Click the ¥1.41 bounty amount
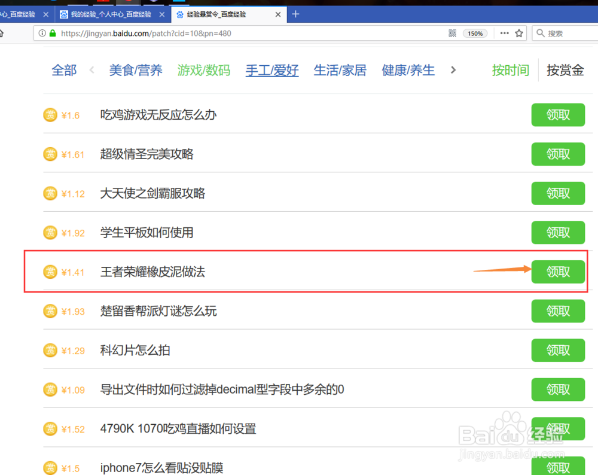Screen dimensions: 598x475 [x=72, y=272]
